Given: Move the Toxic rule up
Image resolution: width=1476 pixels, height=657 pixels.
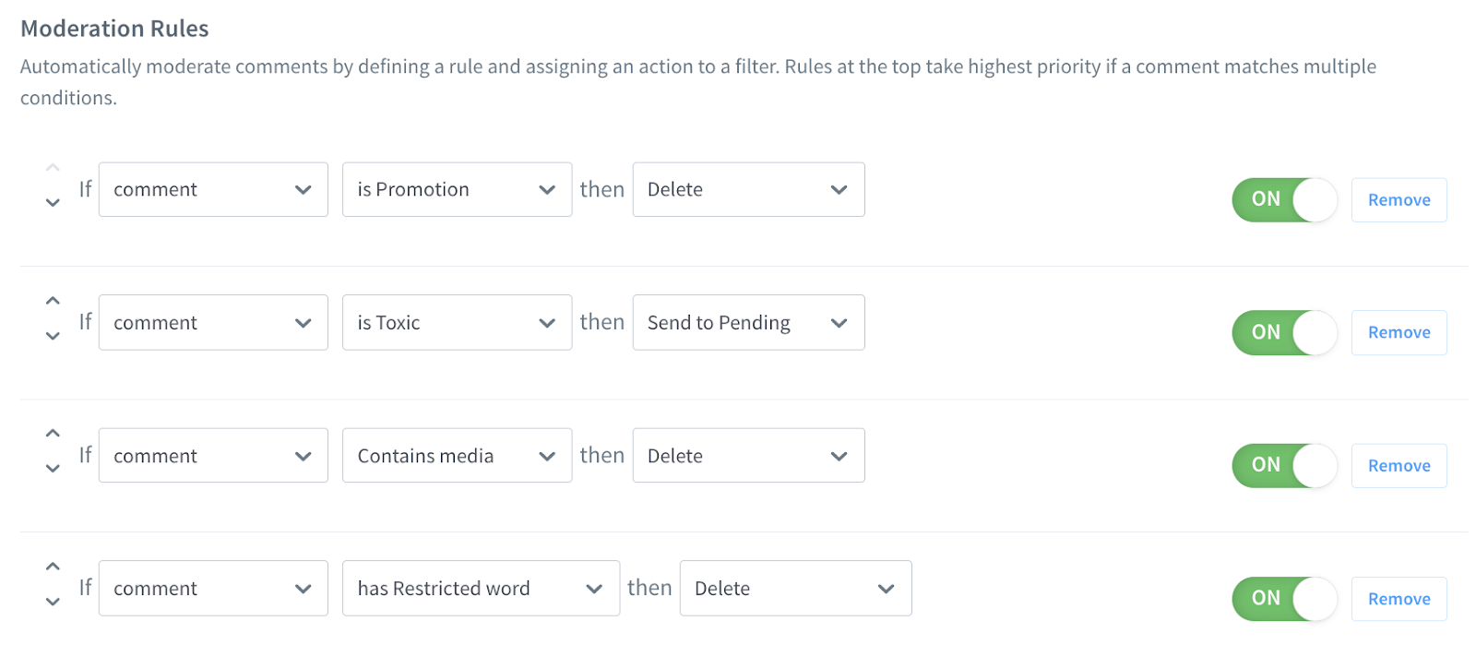Looking at the screenshot, I should tap(53, 301).
